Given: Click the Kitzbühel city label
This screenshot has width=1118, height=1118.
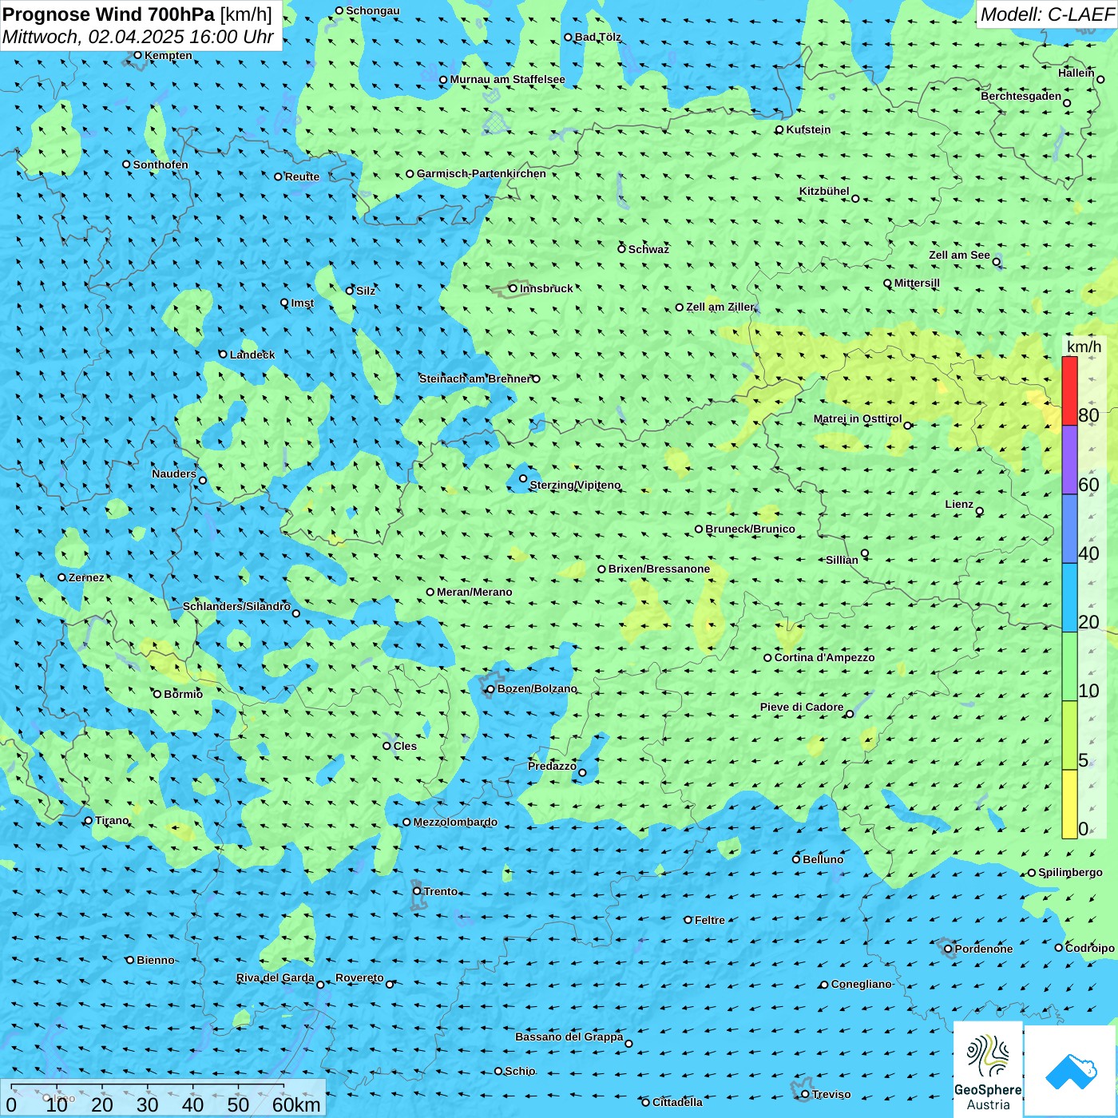Looking at the screenshot, I should coord(824,191).
